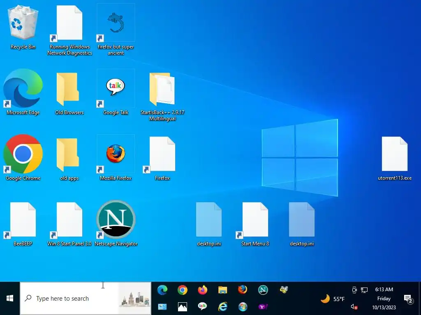421x315 pixels.
Task: Launch Yahoo! Messenger from the taskbar
Action: (x=263, y=307)
